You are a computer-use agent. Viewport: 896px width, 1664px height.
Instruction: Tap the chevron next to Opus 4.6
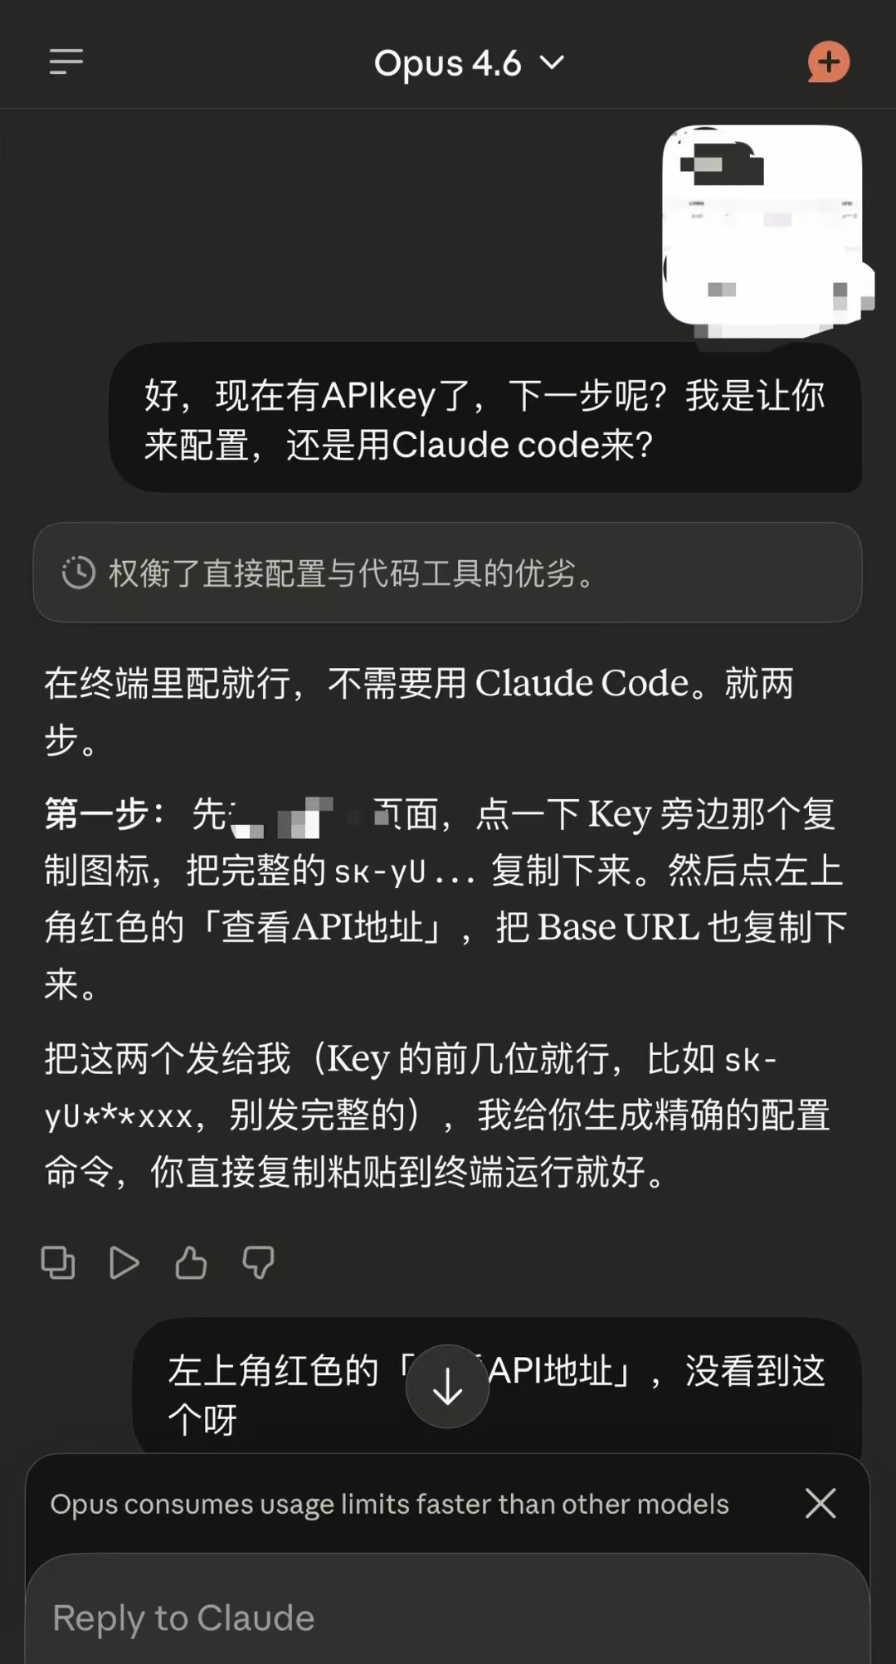pyautogui.click(x=553, y=63)
